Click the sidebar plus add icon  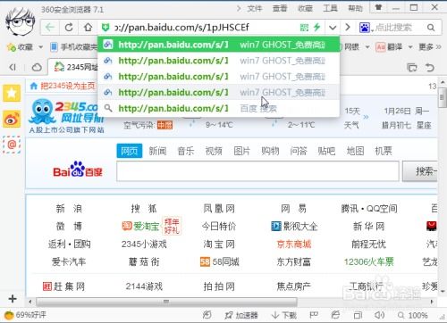click(13, 298)
